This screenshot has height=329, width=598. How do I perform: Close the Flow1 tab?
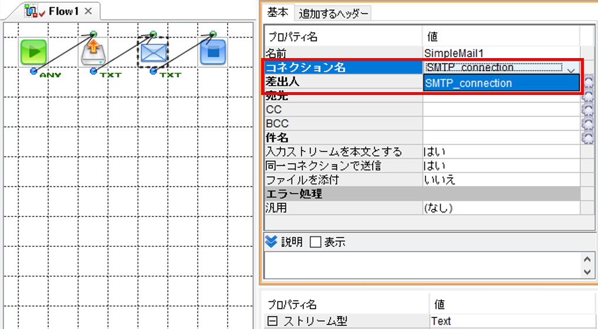pyautogui.click(x=88, y=12)
